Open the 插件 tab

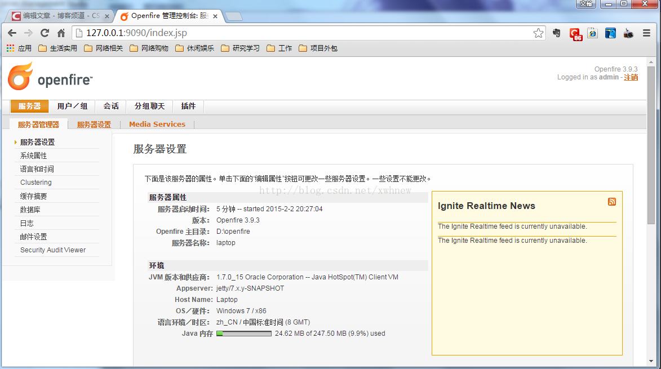click(188, 106)
